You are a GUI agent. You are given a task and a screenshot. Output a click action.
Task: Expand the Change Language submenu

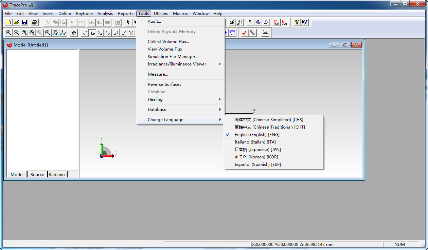(180, 120)
